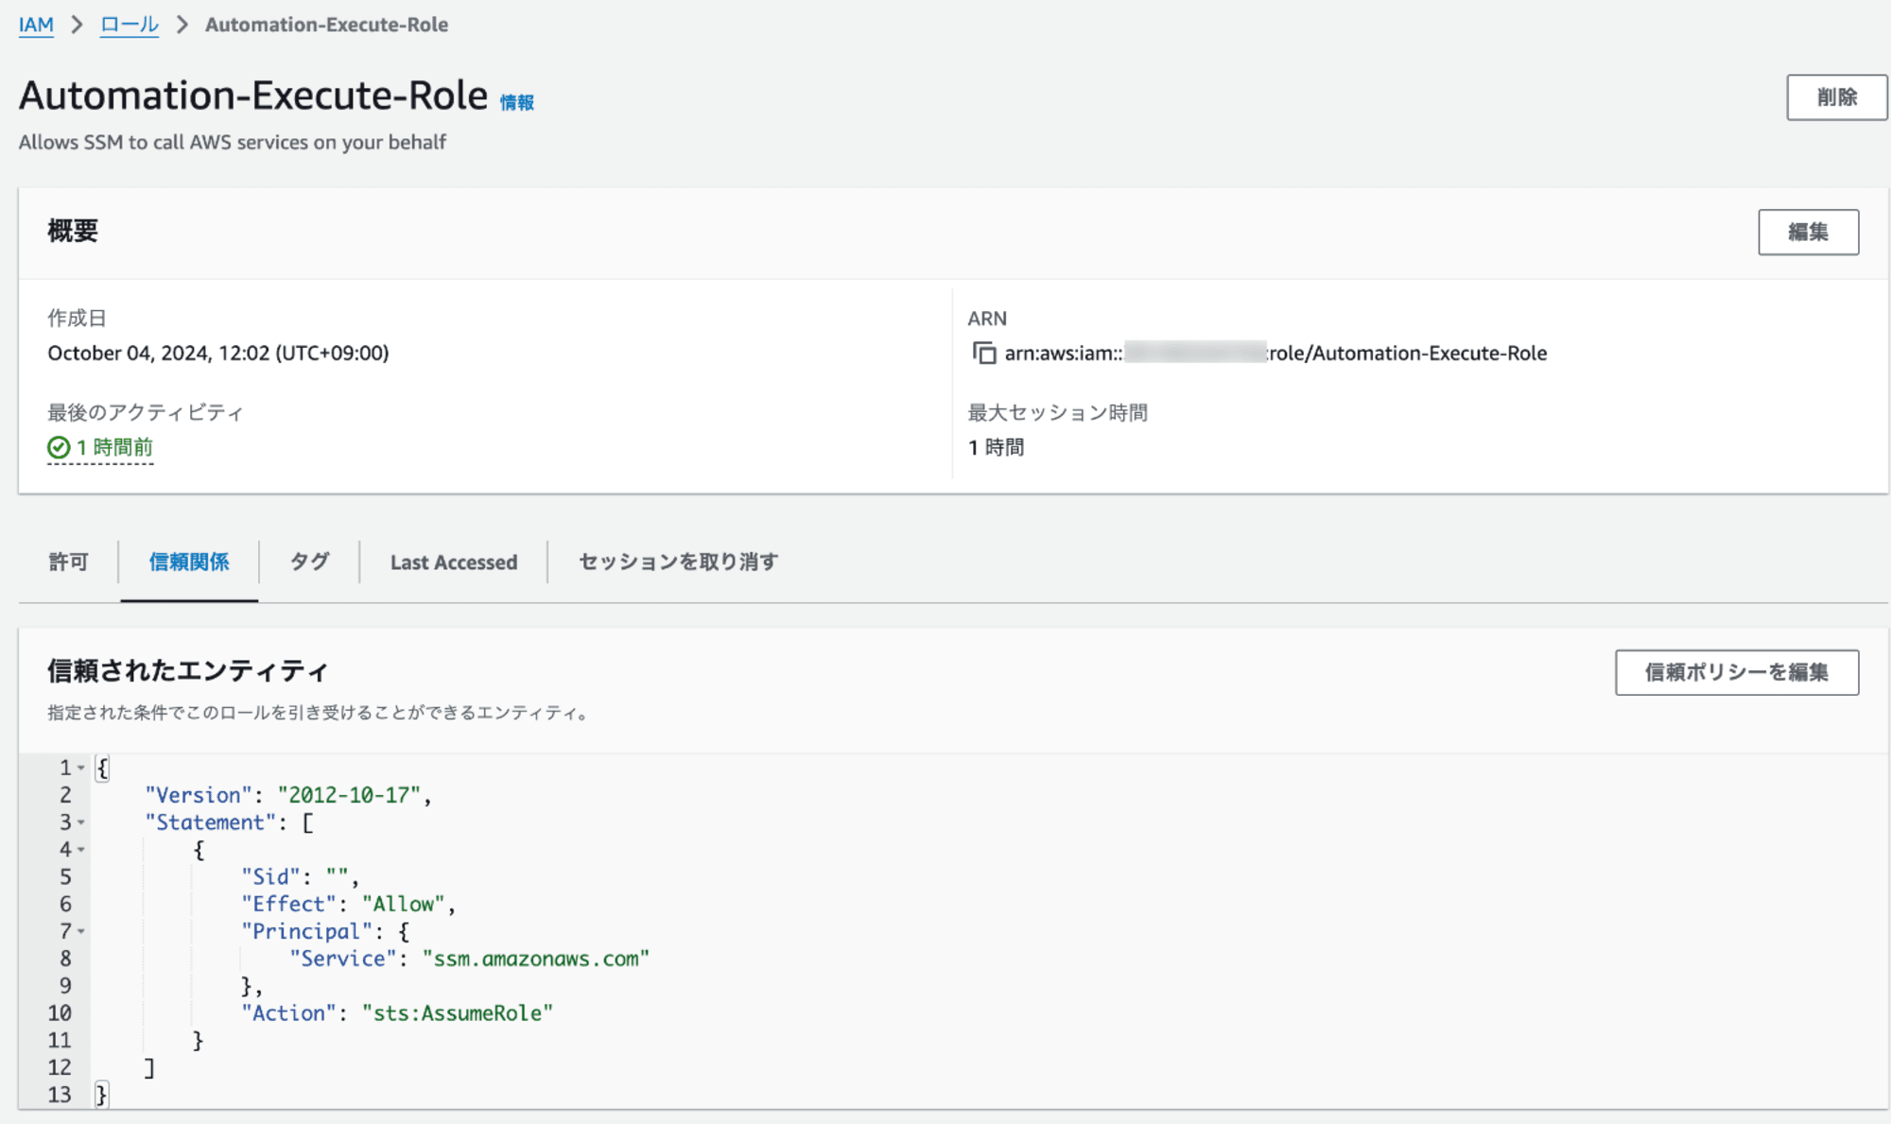Click the "Sid" key on line 5

(x=270, y=877)
